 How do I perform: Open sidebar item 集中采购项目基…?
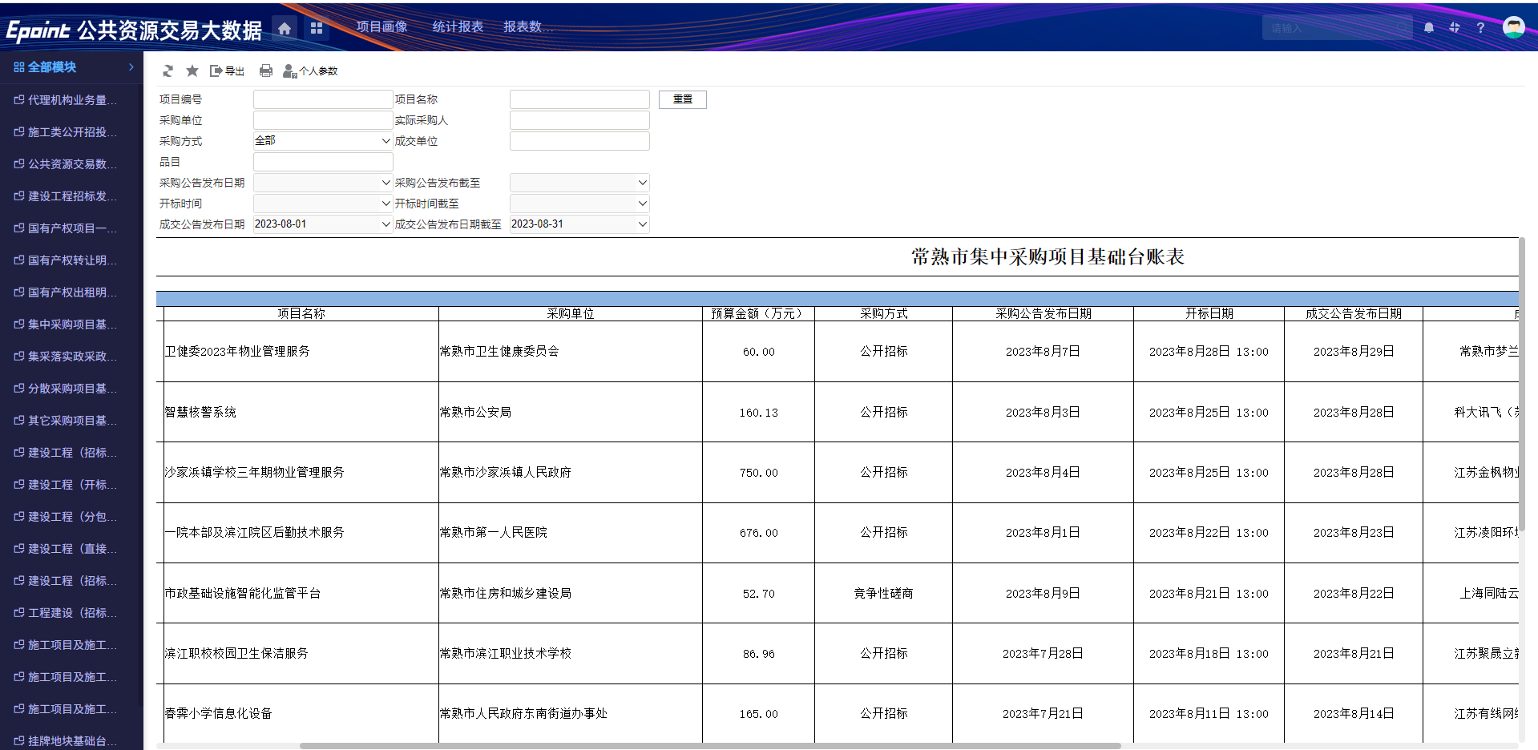71,325
